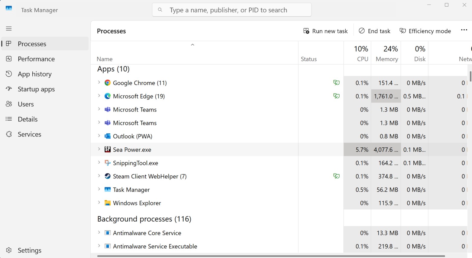The image size is (472, 258).
Task: Open Settings in sidebar
Action: click(x=45, y=250)
